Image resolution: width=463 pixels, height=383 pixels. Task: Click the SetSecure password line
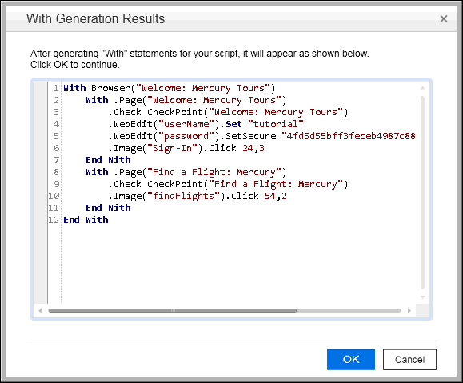261,136
